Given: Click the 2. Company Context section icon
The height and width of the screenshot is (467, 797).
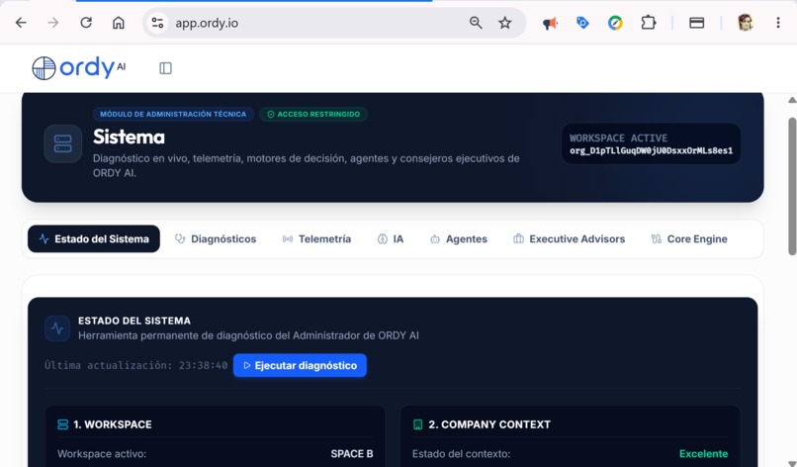Looking at the screenshot, I should 418,424.
